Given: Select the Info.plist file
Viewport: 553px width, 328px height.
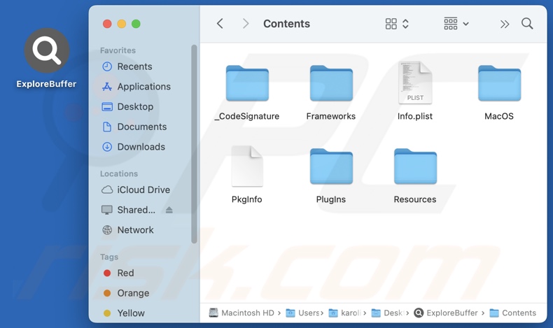Looking at the screenshot, I should coord(415,83).
